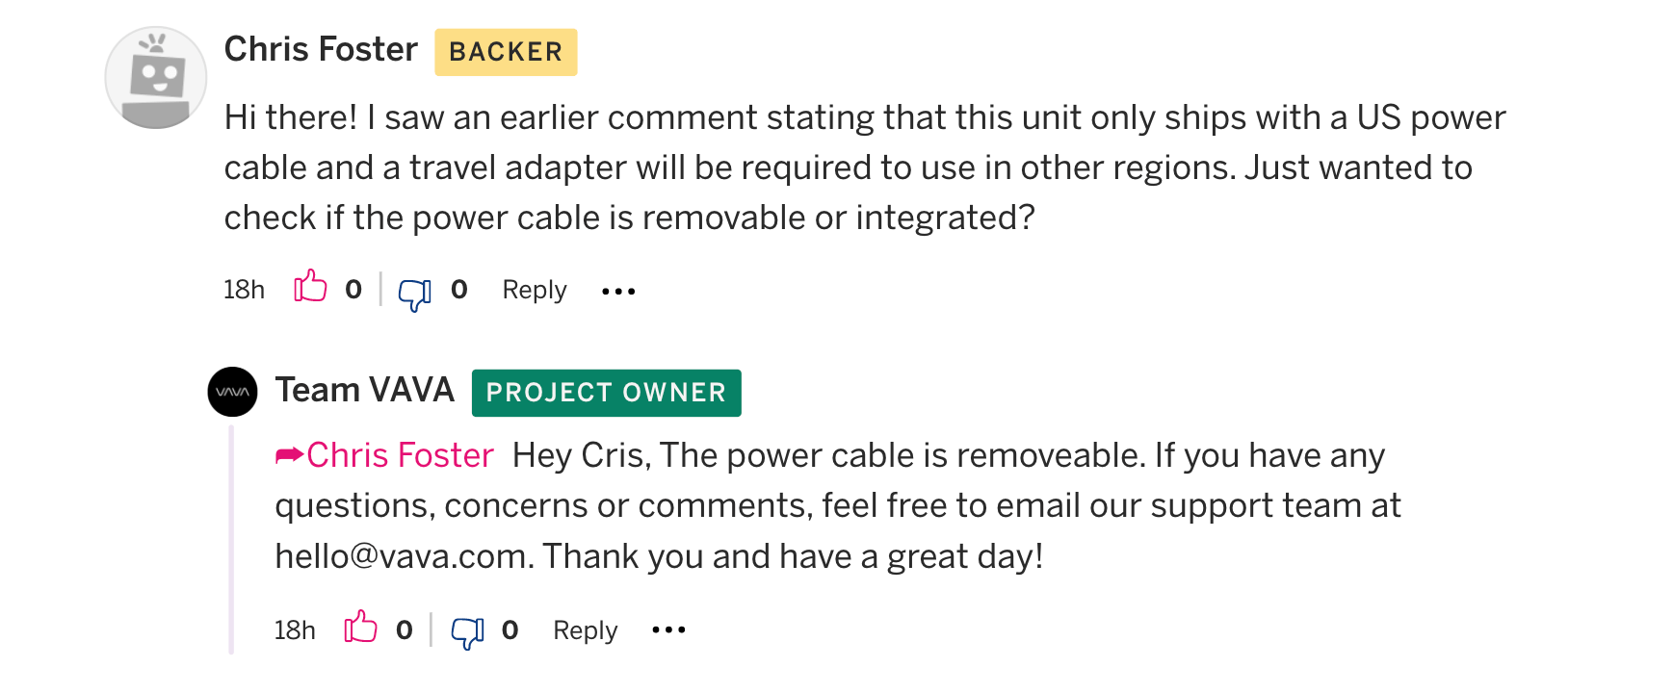Like Chris Foster's comment with thumbs up

(310, 287)
